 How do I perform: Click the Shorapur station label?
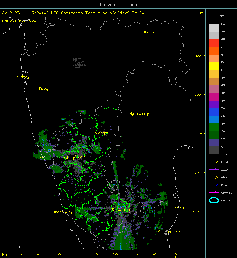(102, 133)
